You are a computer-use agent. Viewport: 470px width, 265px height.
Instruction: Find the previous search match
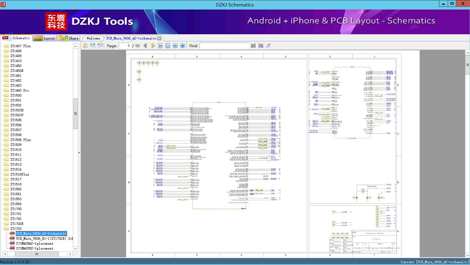(x=253, y=46)
